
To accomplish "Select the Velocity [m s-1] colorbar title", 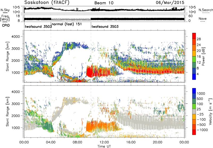I will [210, 111].
